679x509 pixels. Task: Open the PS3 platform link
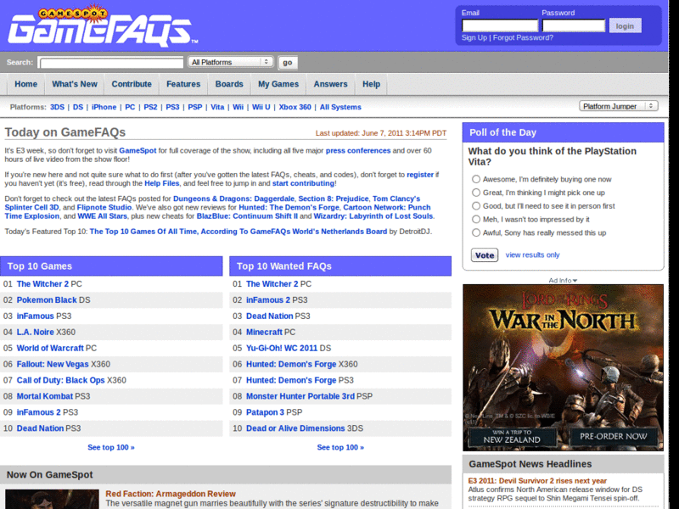pos(172,107)
